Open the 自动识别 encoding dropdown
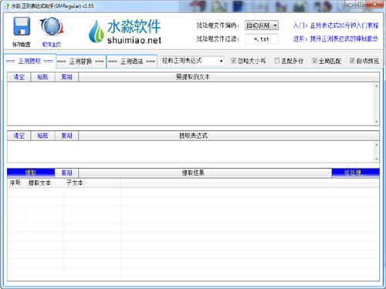 [x=262, y=25]
